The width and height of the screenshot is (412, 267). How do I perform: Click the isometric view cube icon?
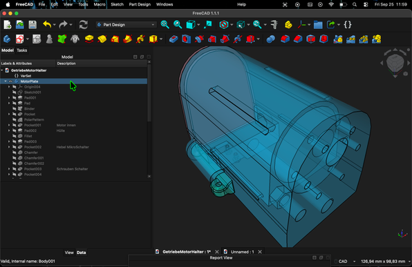(x=191, y=25)
